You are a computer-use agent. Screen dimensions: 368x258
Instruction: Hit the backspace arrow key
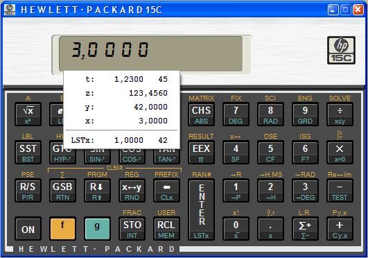tap(166, 190)
